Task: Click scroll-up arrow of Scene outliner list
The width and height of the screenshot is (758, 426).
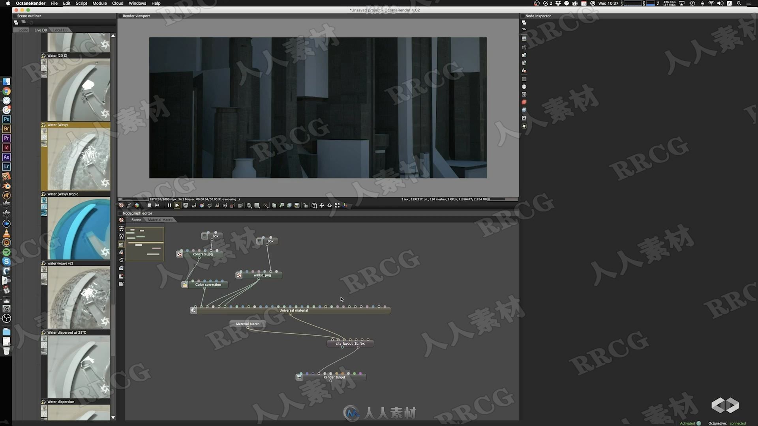Action: 113,36
